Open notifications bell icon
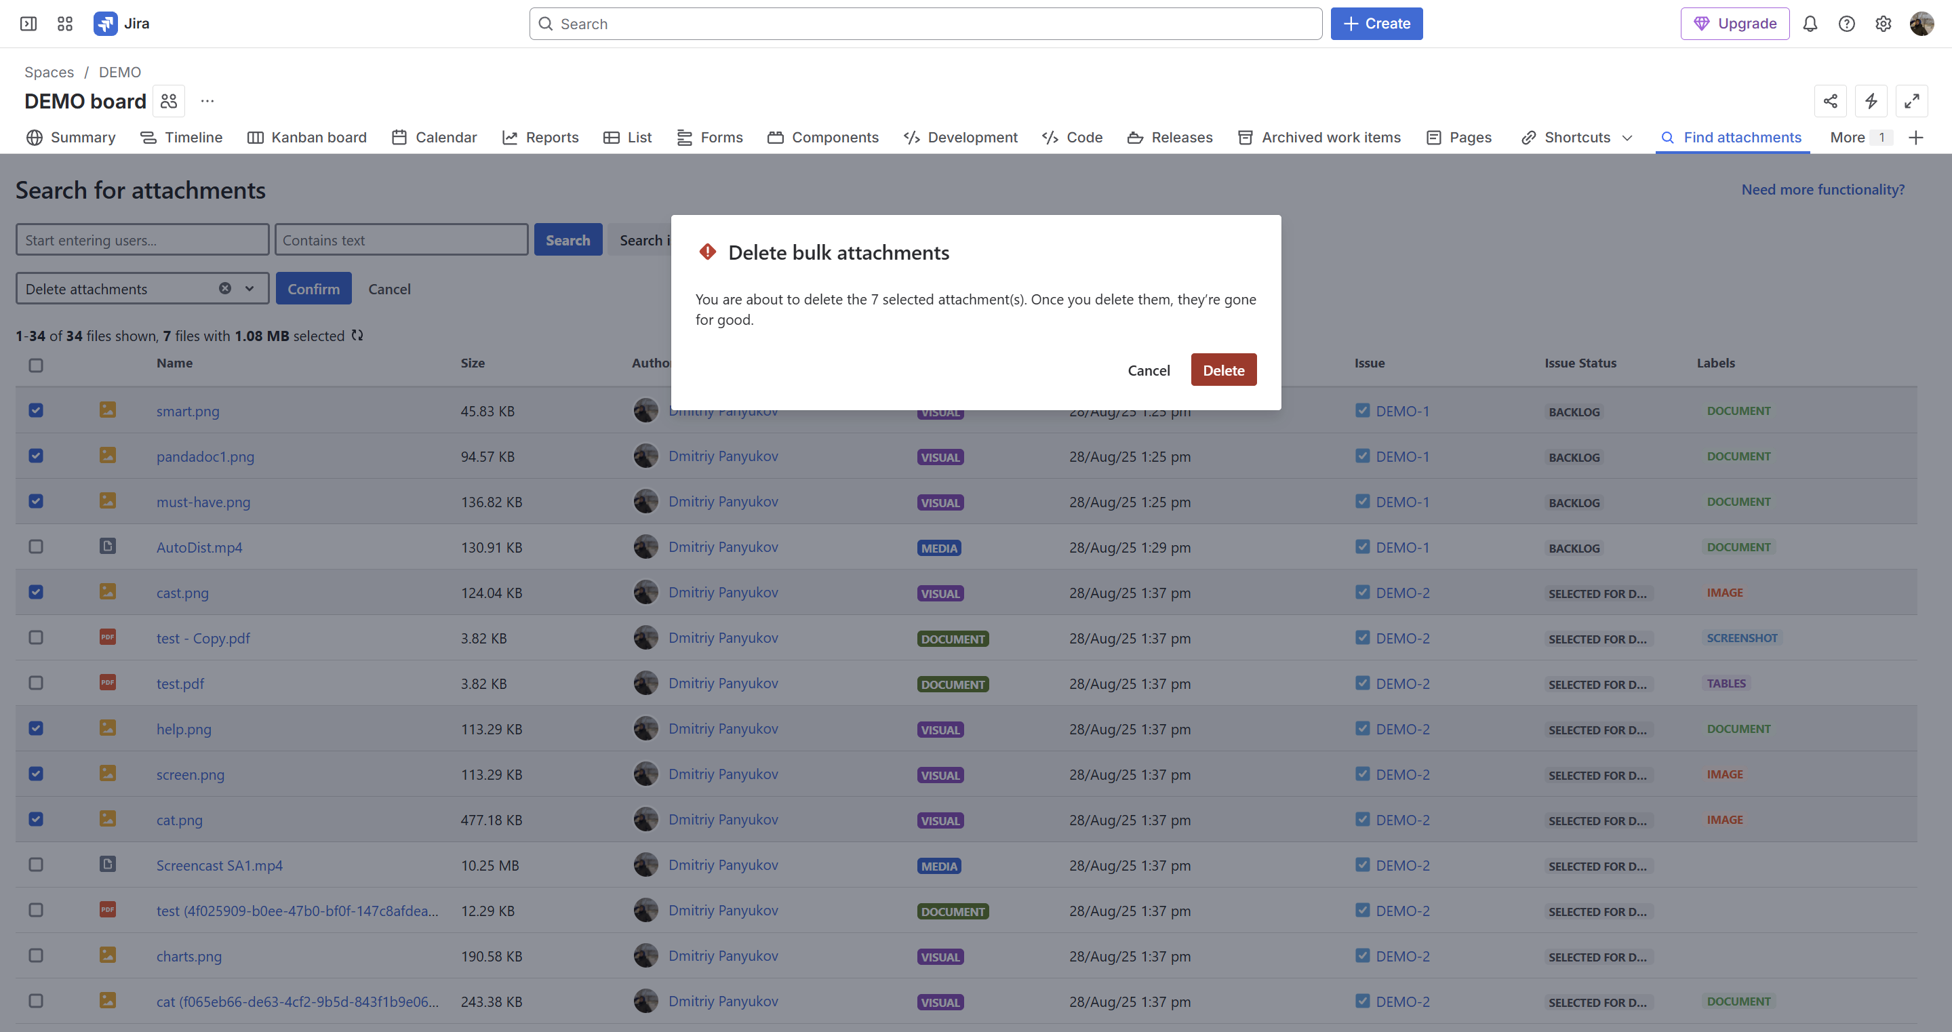The image size is (1952, 1032). [x=1810, y=24]
